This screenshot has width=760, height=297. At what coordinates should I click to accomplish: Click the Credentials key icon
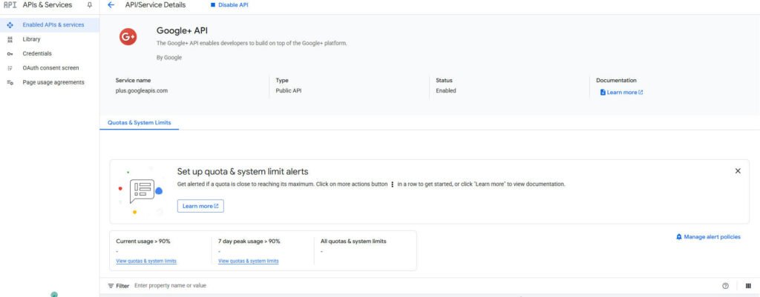tap(10, 53)
